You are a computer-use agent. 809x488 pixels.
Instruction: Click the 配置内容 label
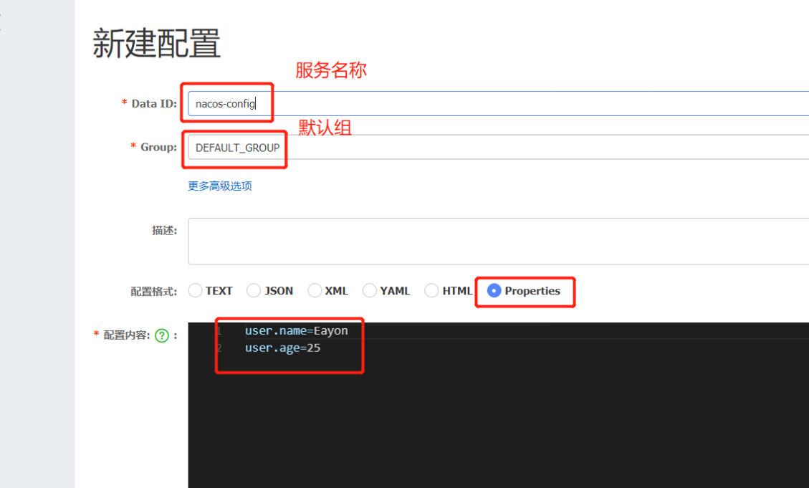pyautogui.click(x=127, y=335)
